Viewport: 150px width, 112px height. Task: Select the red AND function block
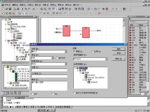tap(66, 31)
